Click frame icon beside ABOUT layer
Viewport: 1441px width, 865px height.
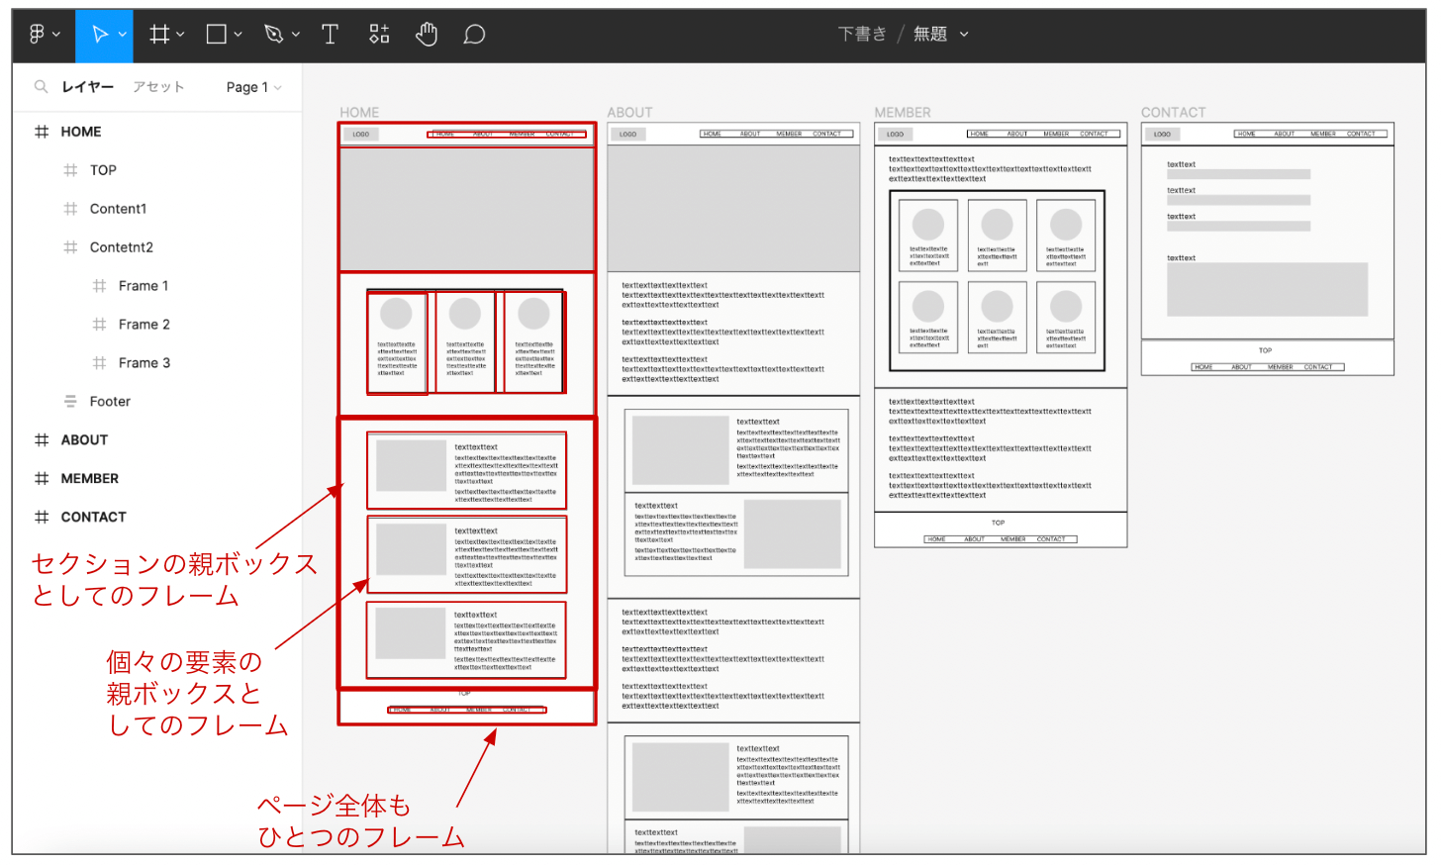click(42, 440)
